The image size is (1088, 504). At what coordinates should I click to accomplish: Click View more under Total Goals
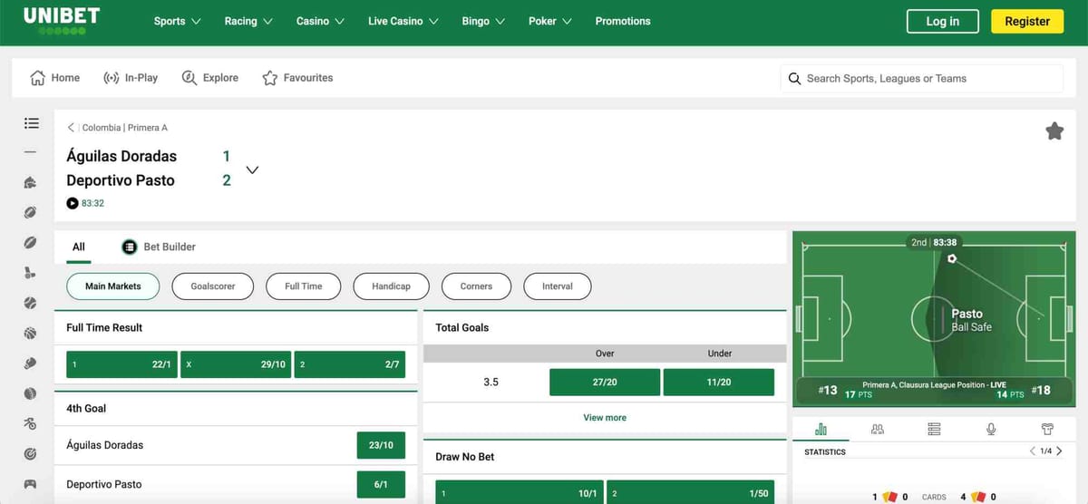[x=605, y=418]
